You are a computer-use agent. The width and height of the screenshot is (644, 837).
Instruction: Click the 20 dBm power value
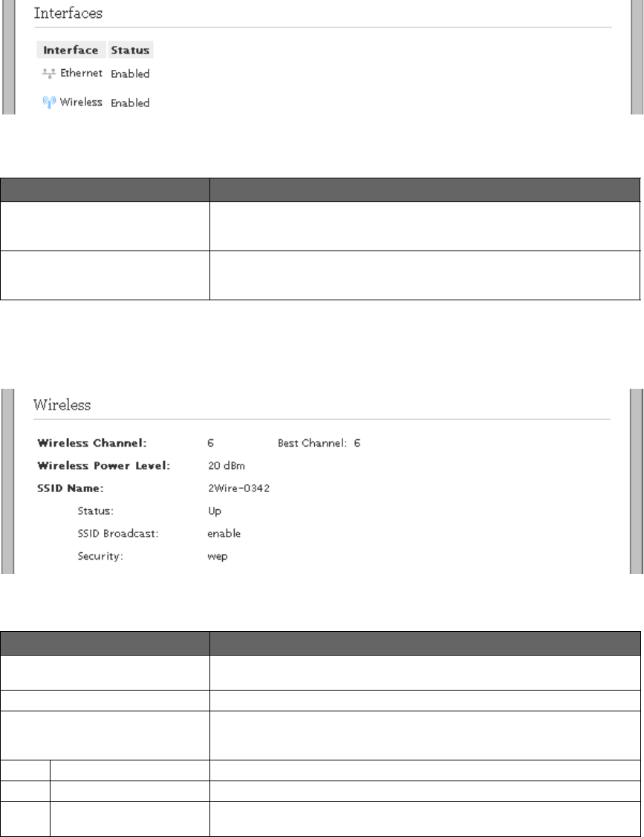coord(227,465)
